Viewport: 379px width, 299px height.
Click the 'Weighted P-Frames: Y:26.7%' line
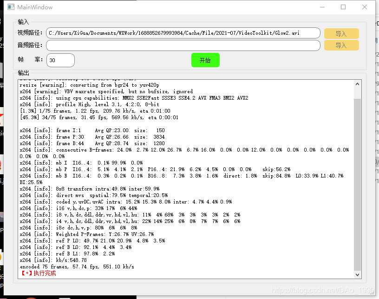point(87,234)
